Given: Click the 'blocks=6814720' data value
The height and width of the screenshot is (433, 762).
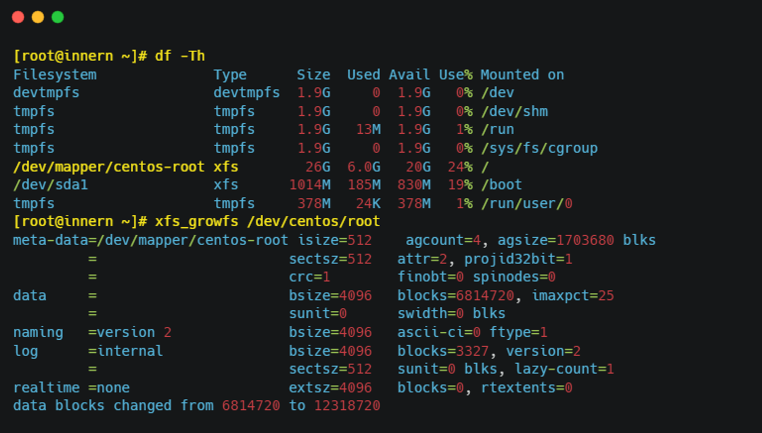Looking at the screenshot, I should pyautogui.click(x=456, y=296).
